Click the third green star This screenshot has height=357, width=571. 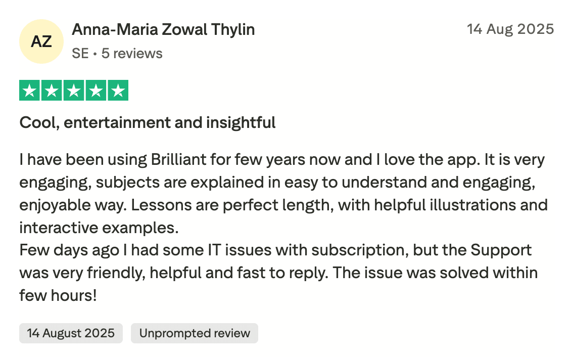pos(74,91)
